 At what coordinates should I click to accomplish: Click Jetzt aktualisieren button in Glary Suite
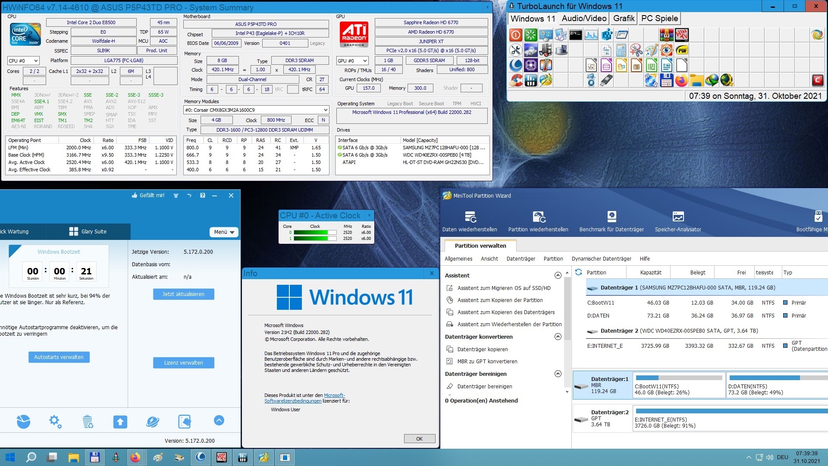tap(183, 294)
